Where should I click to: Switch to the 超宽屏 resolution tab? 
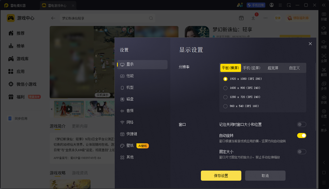tap(273, 68)
